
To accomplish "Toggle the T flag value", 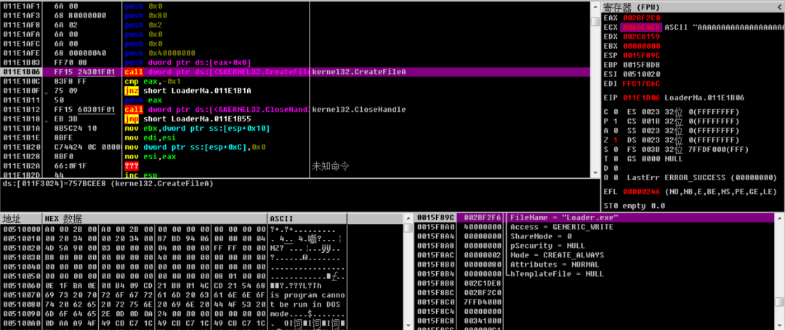I will pos(617,158).
